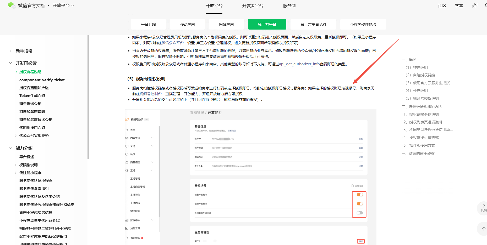Open 第三方平台 API tab
The width and height of the screenshot is (487, 245).
(313, 24)
